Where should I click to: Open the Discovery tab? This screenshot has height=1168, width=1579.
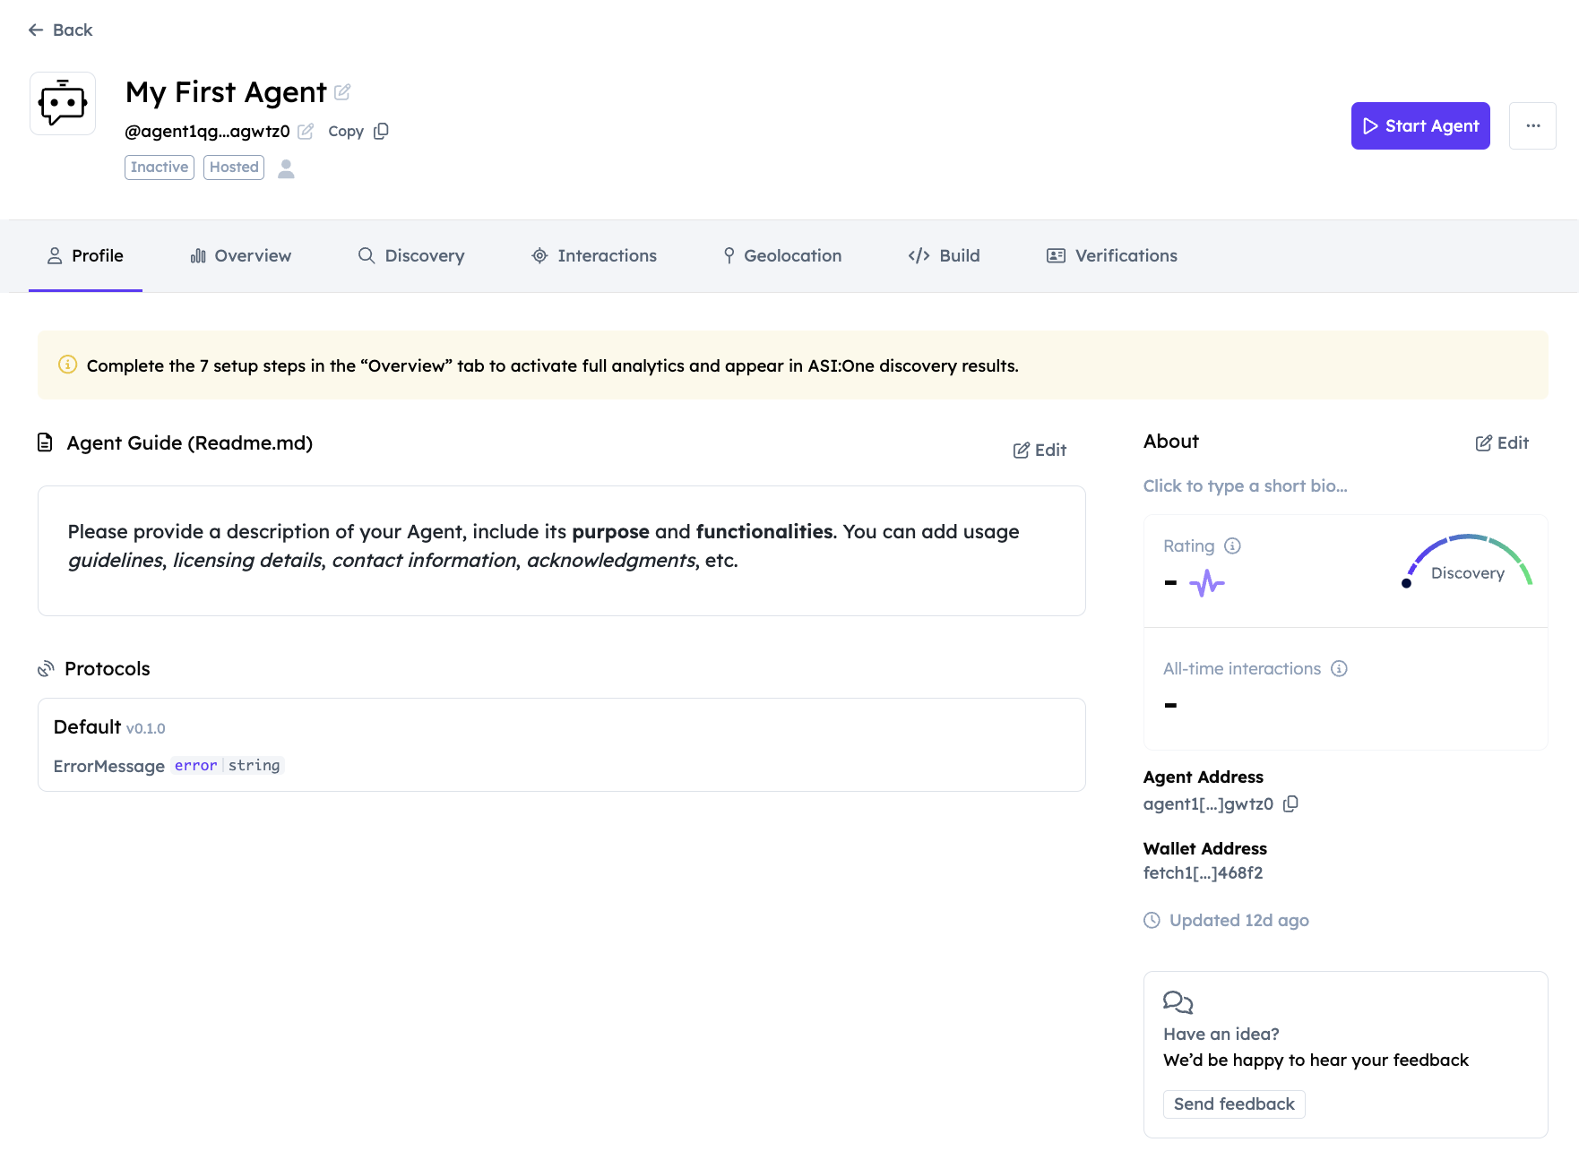coord(411,256)
